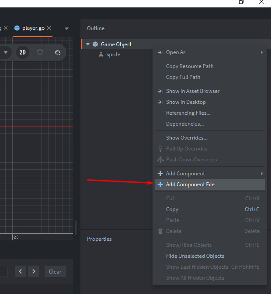The image size is (271, 294).
Task: Click the plus icon beside Add Component File
Action: (160, 185)
